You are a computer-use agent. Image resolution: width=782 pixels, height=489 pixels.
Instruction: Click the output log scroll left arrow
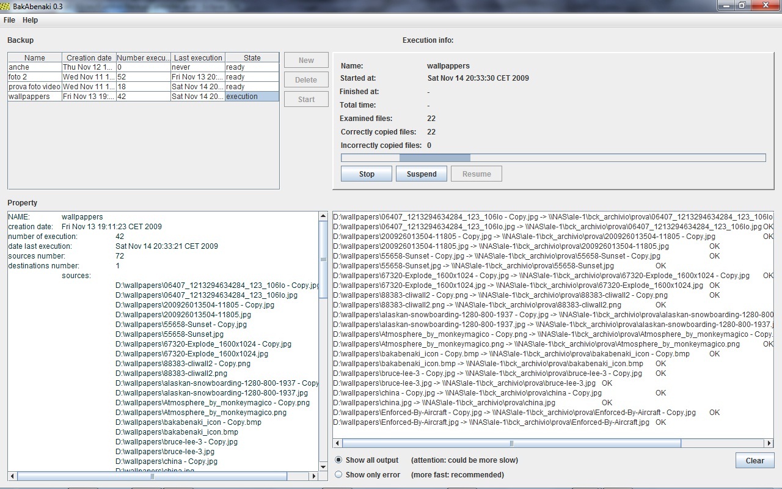pyautogui.click(x=338, y=443)
